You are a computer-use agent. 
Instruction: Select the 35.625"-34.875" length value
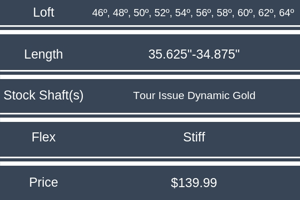[194, 54]
